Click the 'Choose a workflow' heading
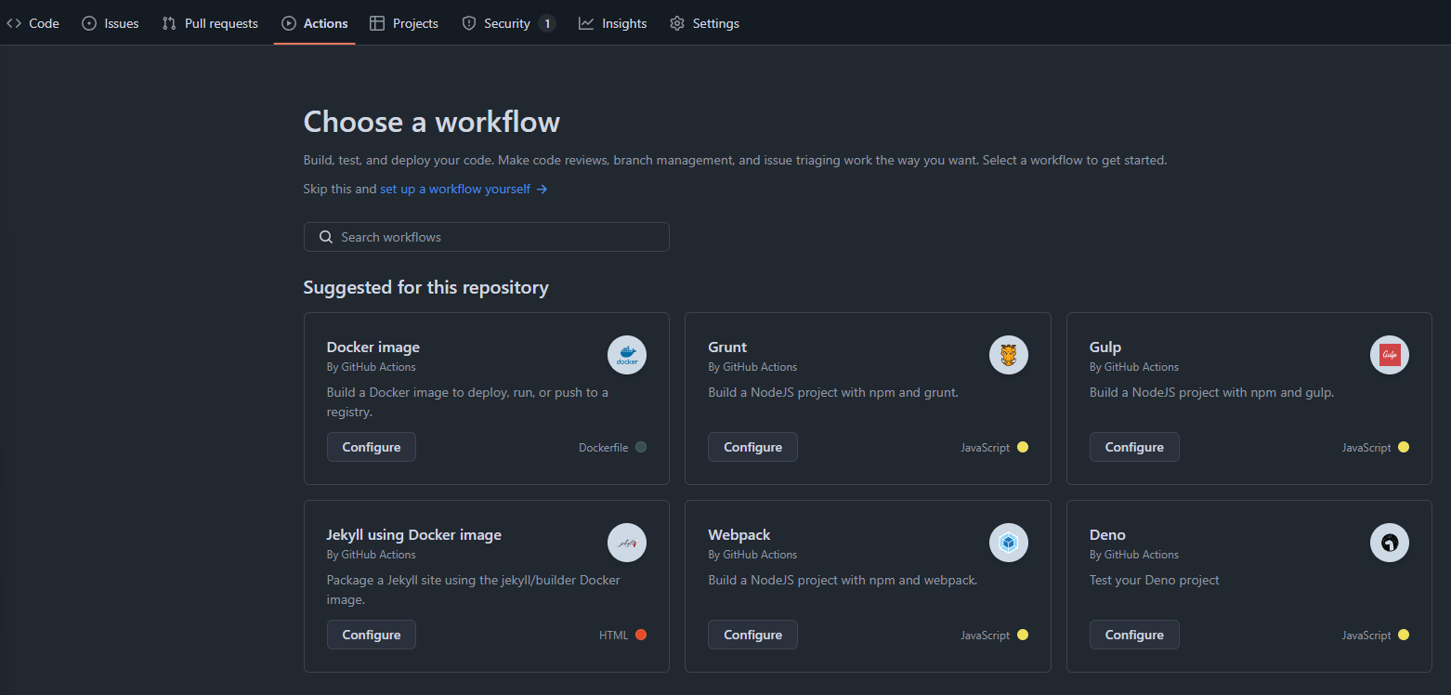 pos(432,122)
